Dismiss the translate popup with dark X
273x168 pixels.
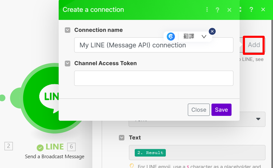coord(212,31)
